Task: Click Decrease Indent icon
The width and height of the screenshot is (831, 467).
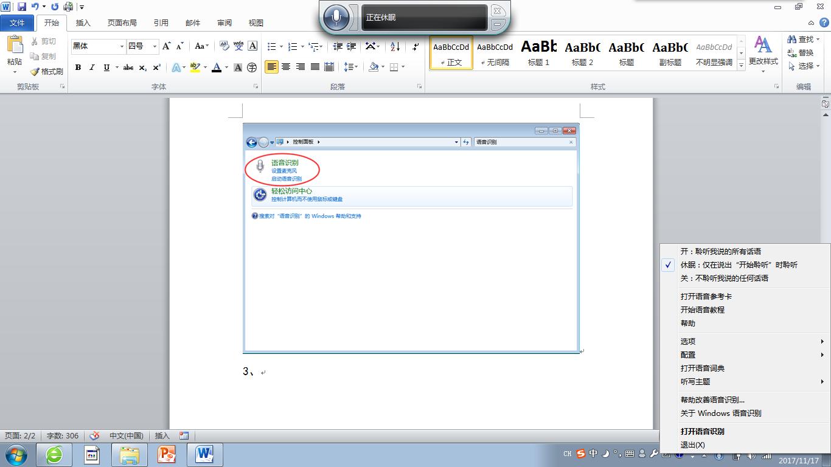Action: point(337,46)
